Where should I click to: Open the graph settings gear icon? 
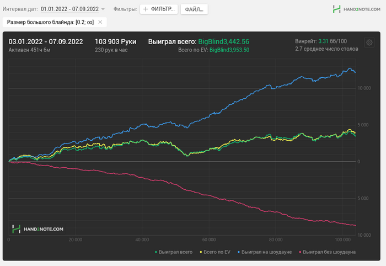369,42
